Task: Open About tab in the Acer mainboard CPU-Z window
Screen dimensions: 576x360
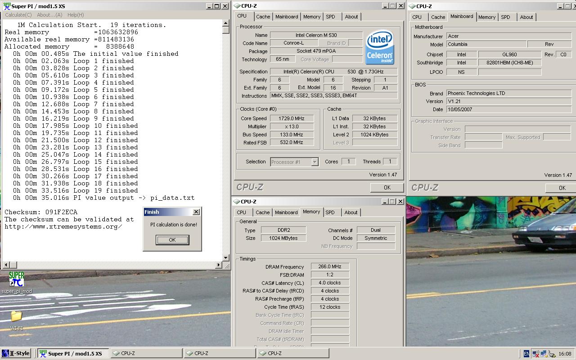Action: [x=526, y=17]
